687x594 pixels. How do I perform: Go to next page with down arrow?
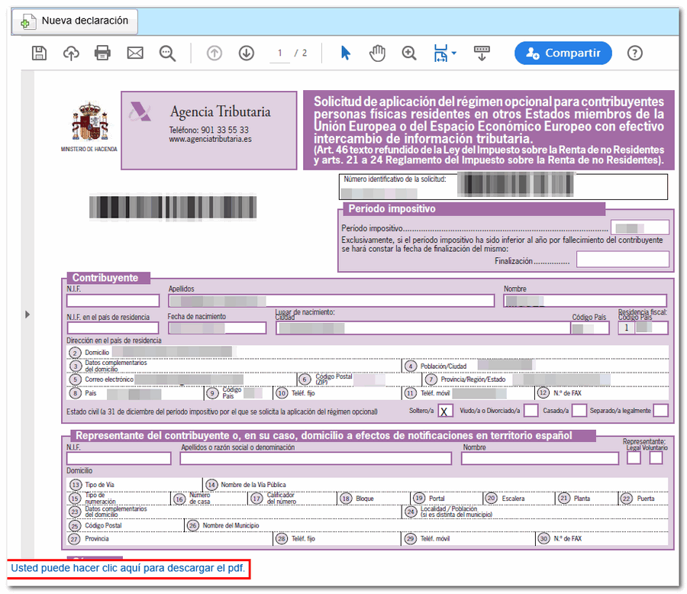246,53
